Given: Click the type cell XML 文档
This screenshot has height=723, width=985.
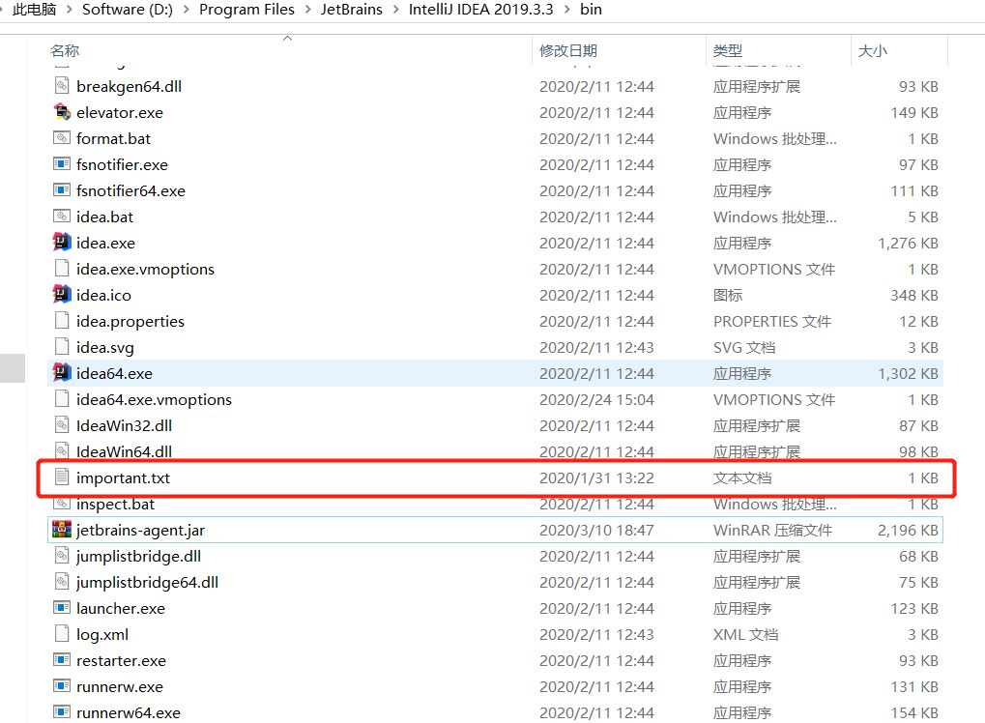Looking at the screenshot, I should coord(745,634).
